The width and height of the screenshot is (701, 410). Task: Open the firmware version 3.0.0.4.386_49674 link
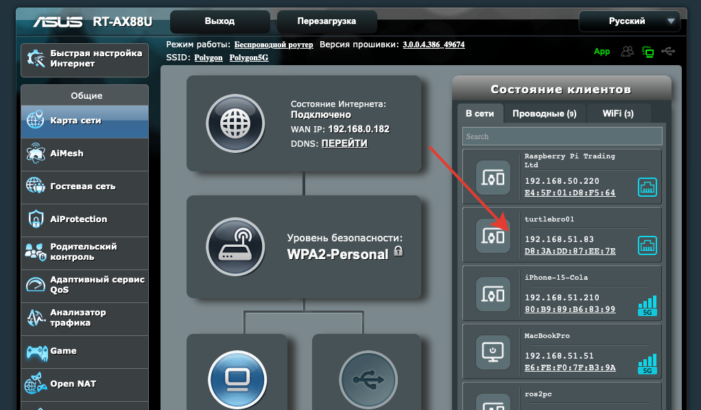[x=433, y=45]
